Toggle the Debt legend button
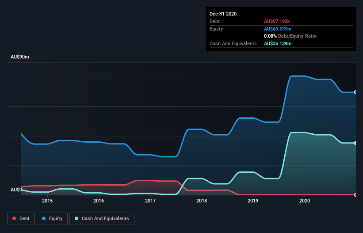The width and height of the screenshot is (363, 233). tap(21, 219)
